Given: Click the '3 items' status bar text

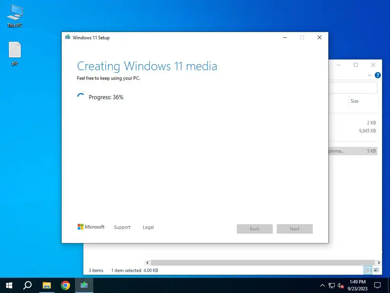Looking at the screenshot, I should pyautogui.click(x=96, y=270).
